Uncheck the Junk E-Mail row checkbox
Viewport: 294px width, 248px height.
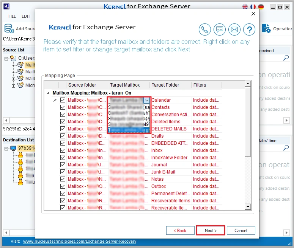[x=63, y=172]
